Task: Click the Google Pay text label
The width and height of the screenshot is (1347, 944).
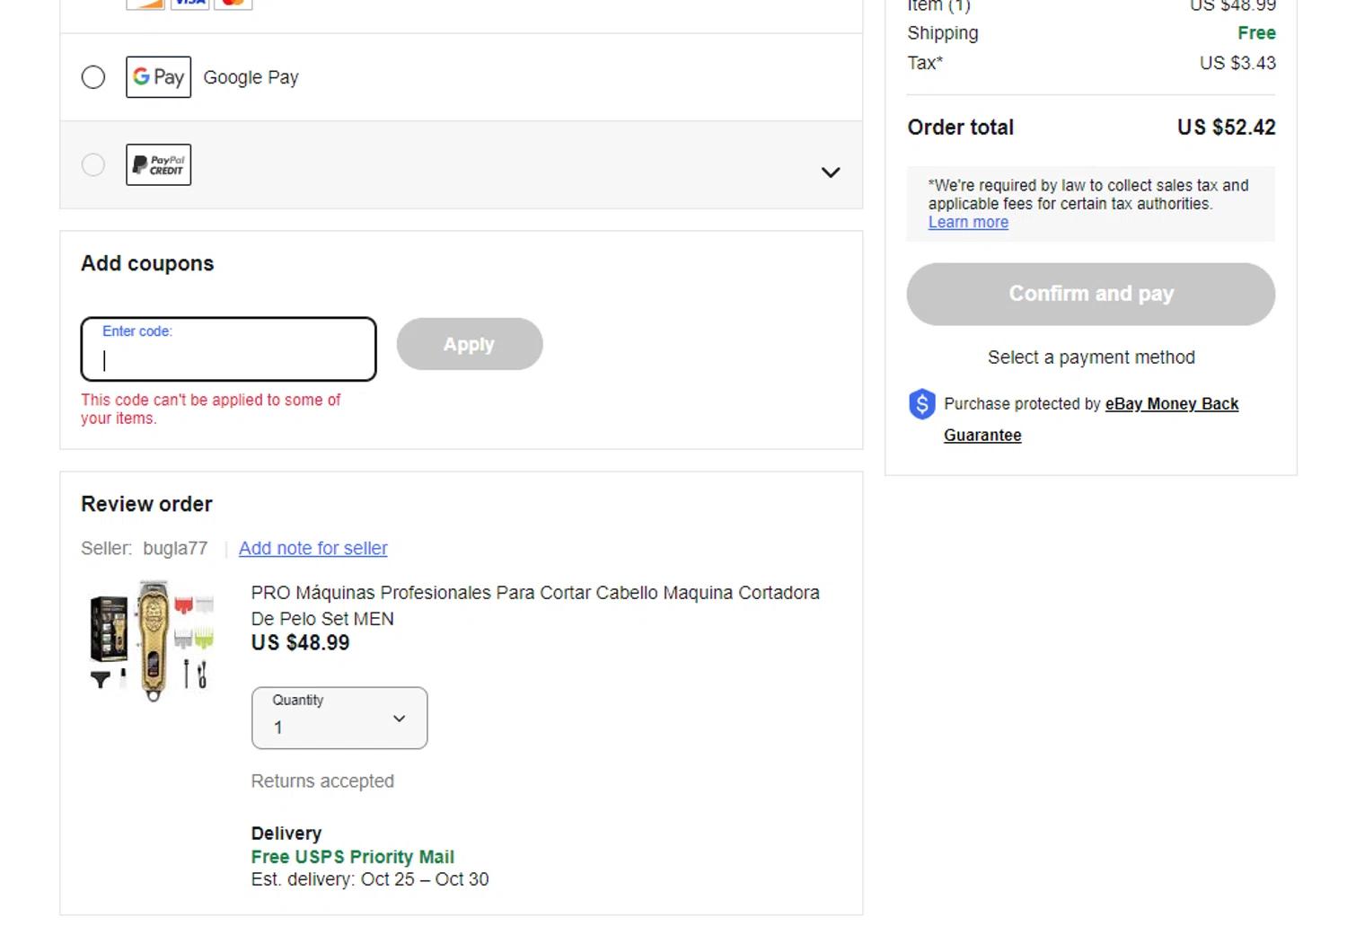Action: tap(251, 78)
